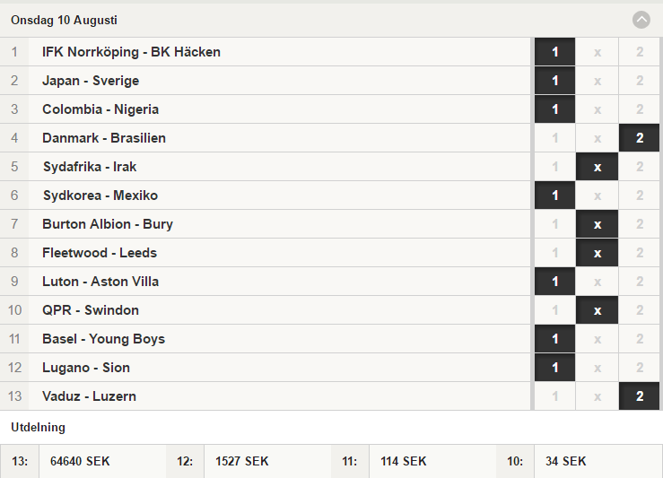Toggle the selected x for Sydafrika - Irak

[x=597, y=167]
